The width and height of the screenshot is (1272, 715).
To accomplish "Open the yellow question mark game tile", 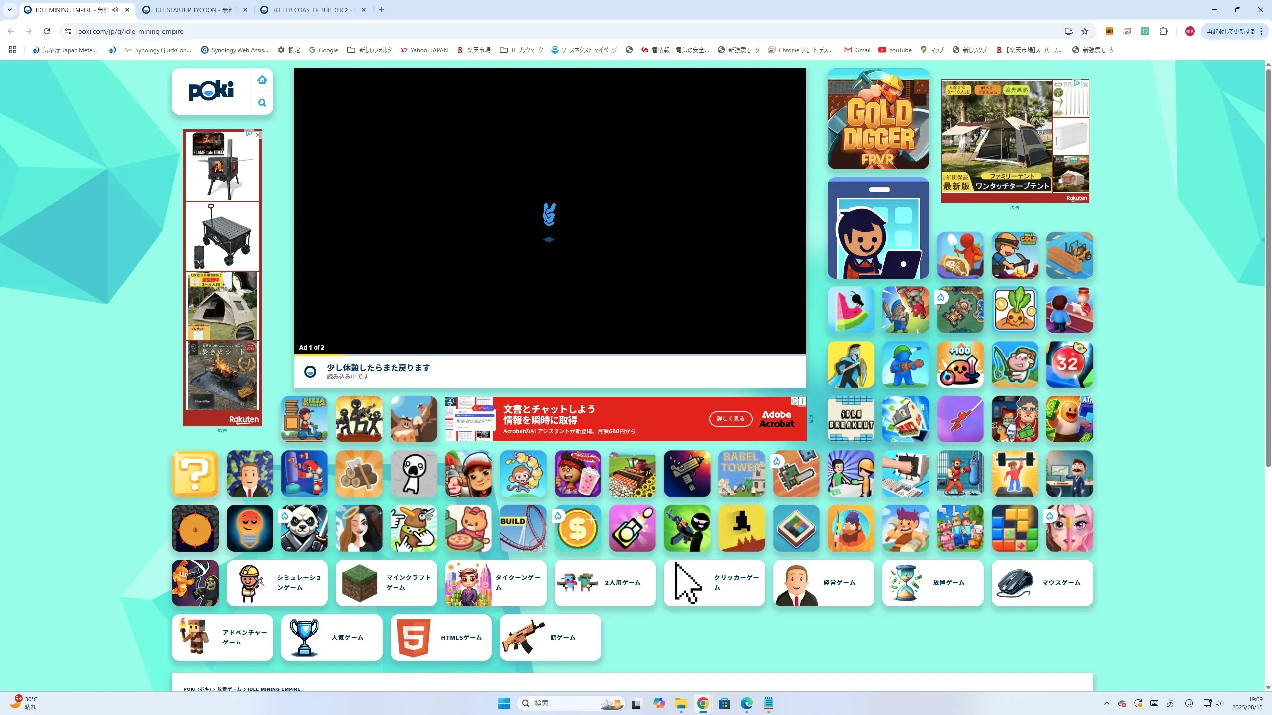I will tap(195, 474).
